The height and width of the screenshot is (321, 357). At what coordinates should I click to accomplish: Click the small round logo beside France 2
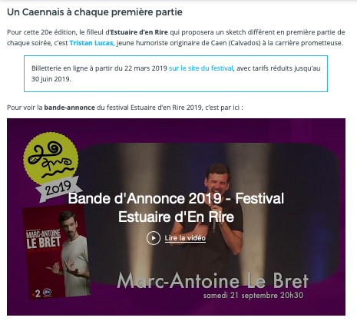48,292
